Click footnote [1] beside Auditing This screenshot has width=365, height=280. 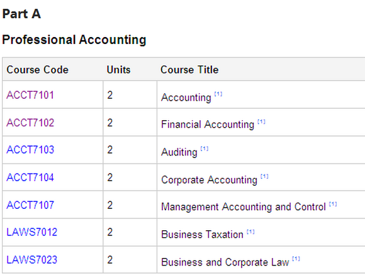(205, 148)
